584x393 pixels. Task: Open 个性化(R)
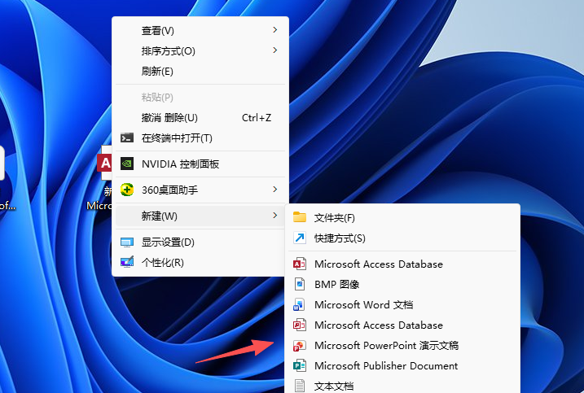tap(200, 262)
